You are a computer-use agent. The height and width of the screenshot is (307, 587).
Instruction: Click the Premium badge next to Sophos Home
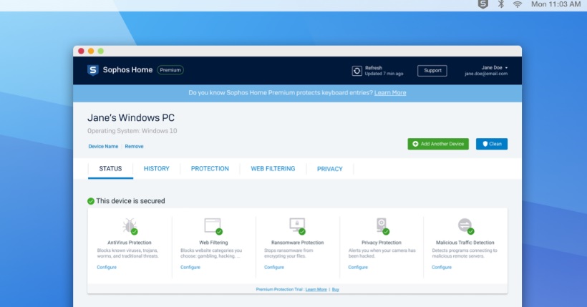click(x=170, y=70)
